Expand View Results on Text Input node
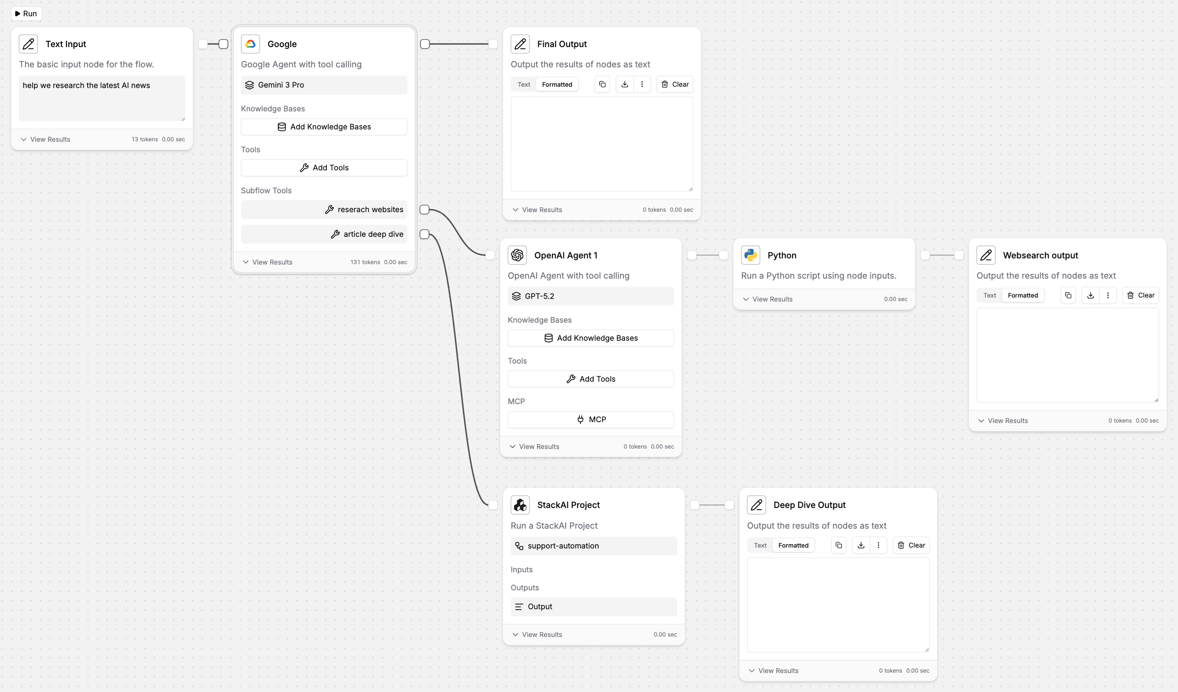The width and height of the screenshot is (1178, 692). pyautogui.click(x=45, y=139)
